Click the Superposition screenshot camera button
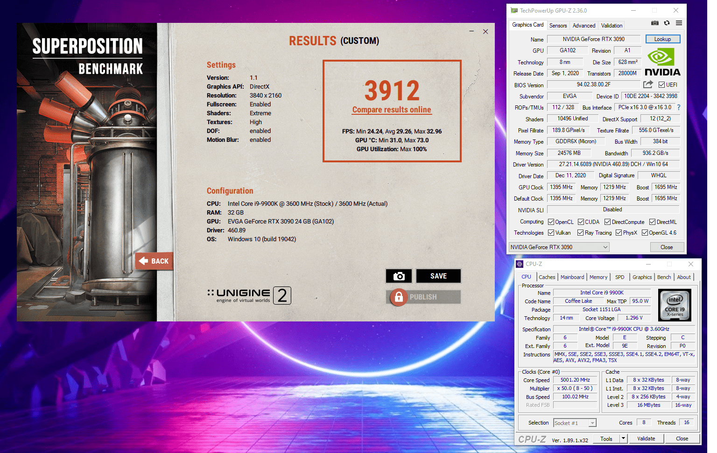 pyautogui.click(x=399, y=276)
